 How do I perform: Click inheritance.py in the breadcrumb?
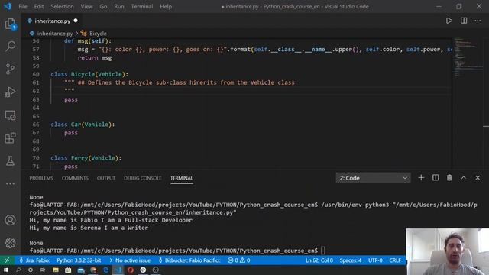coord(54,34)
